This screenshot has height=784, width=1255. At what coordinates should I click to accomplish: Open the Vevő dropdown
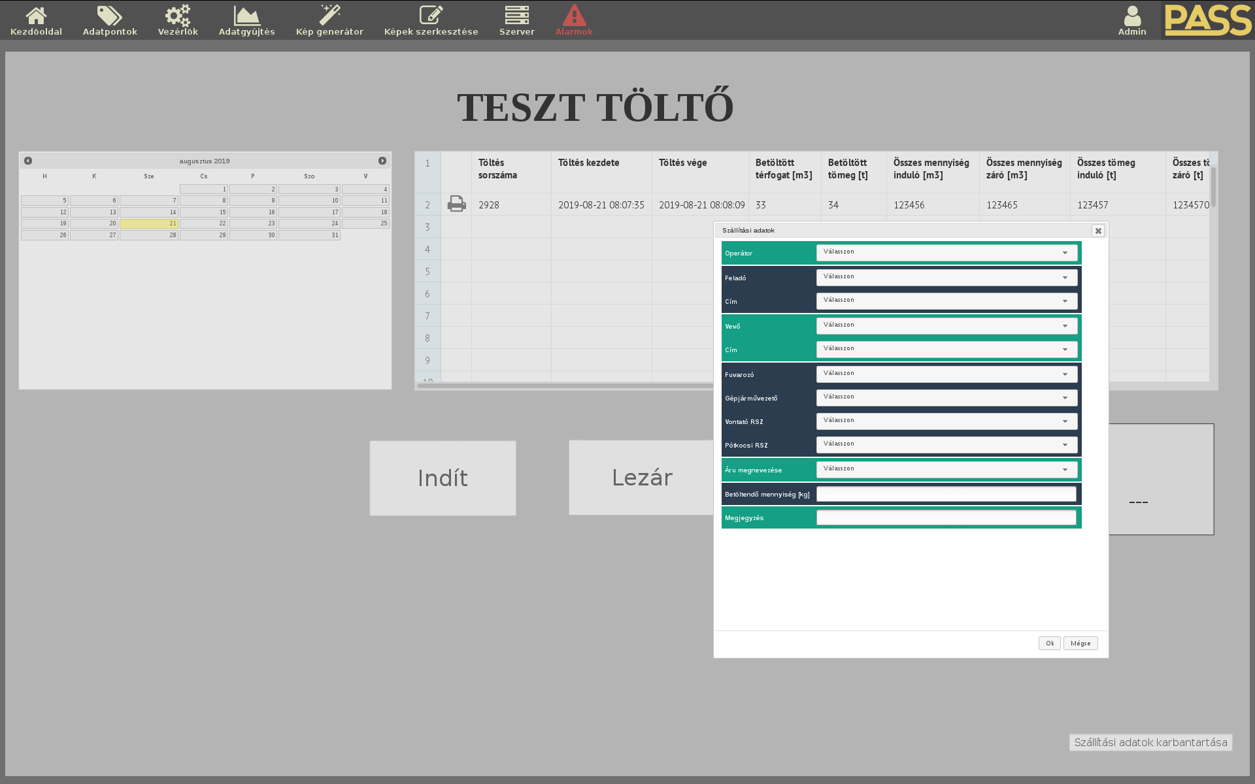click(946, 326)
